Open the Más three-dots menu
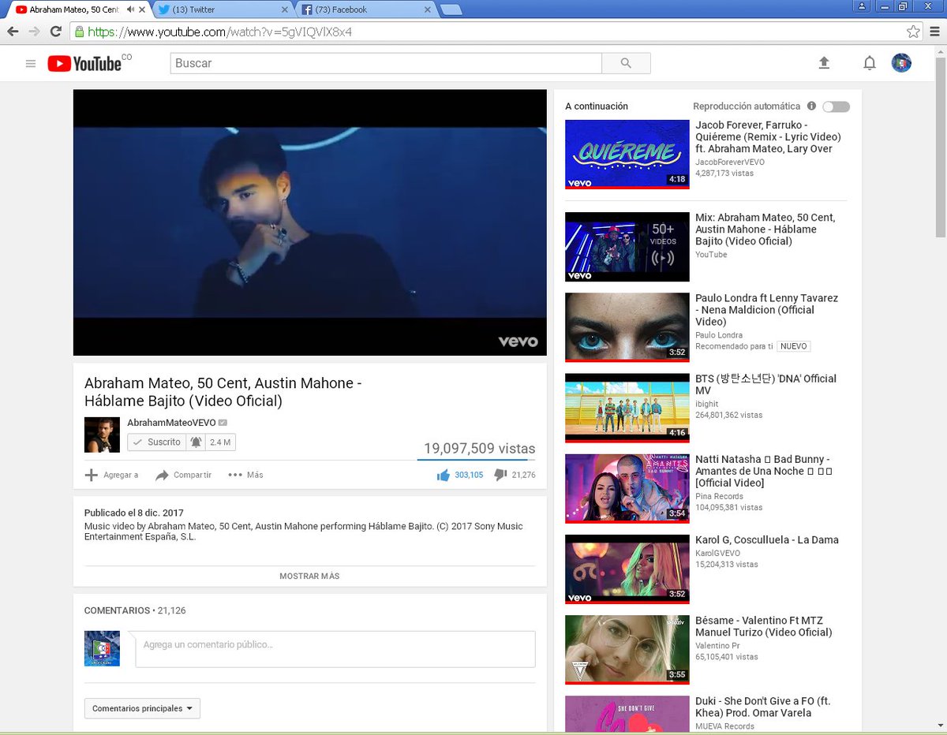 point(235,475)
